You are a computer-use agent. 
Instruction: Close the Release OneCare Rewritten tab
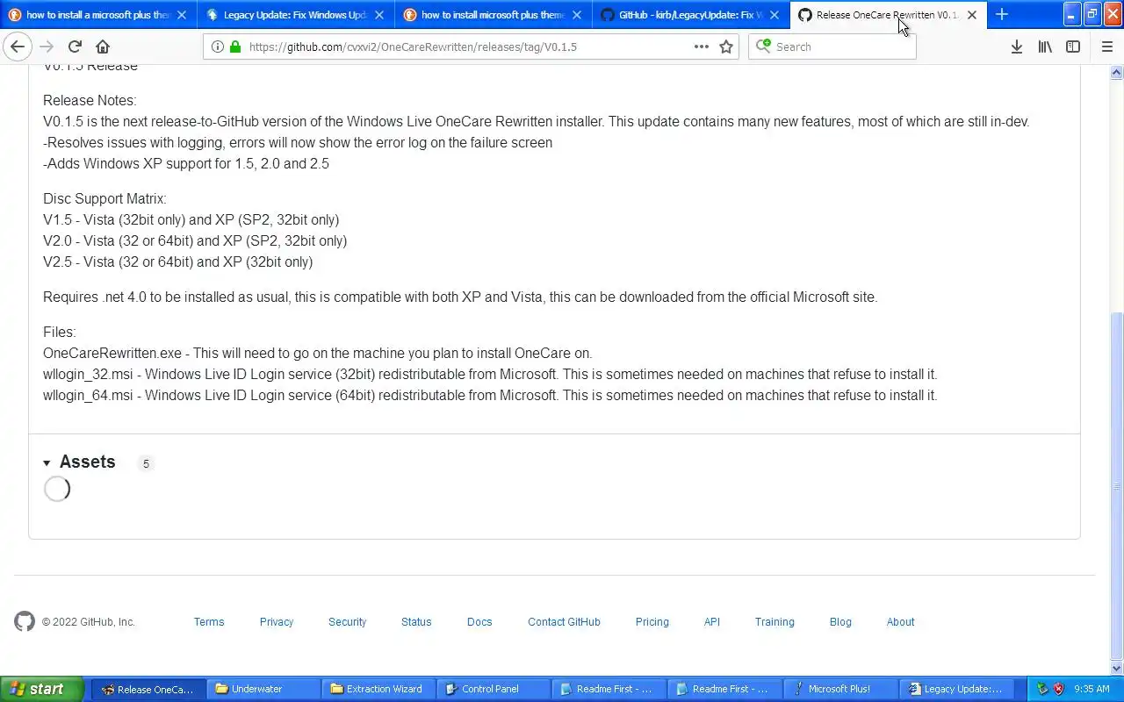pos(972,15)
